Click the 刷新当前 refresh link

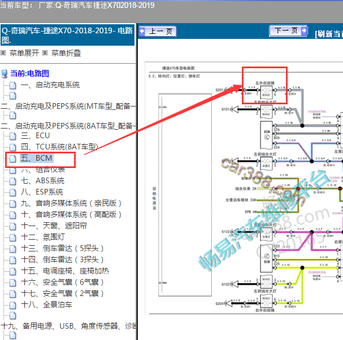[x=329, y=34]
